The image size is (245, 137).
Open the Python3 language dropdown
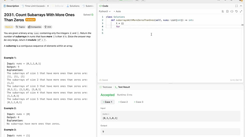(105, 12)
